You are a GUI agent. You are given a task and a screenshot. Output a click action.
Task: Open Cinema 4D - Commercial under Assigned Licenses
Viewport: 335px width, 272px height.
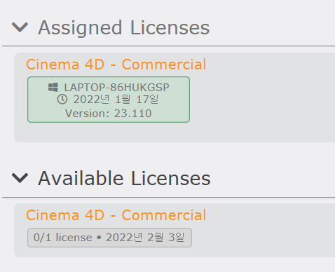point(116,64)
